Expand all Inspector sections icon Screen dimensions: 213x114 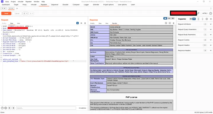(198, 19)
